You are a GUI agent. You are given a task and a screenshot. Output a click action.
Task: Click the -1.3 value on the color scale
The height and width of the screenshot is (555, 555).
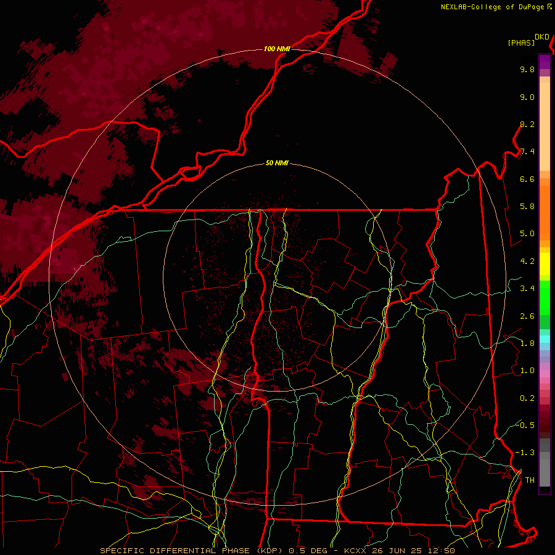click(525, 453)
